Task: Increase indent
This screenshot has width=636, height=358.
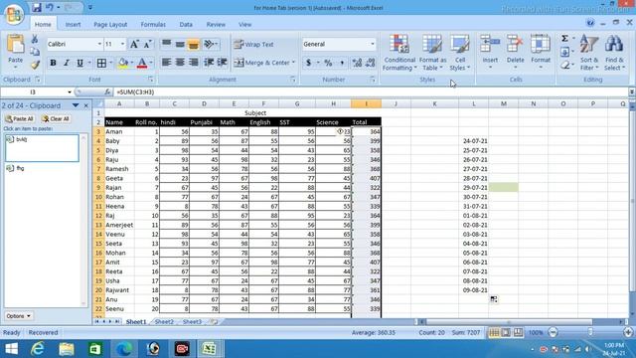Action: 222,63
